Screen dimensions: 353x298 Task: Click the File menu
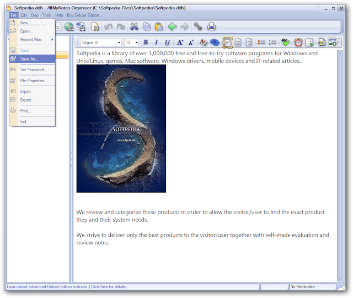coord(13,15)
